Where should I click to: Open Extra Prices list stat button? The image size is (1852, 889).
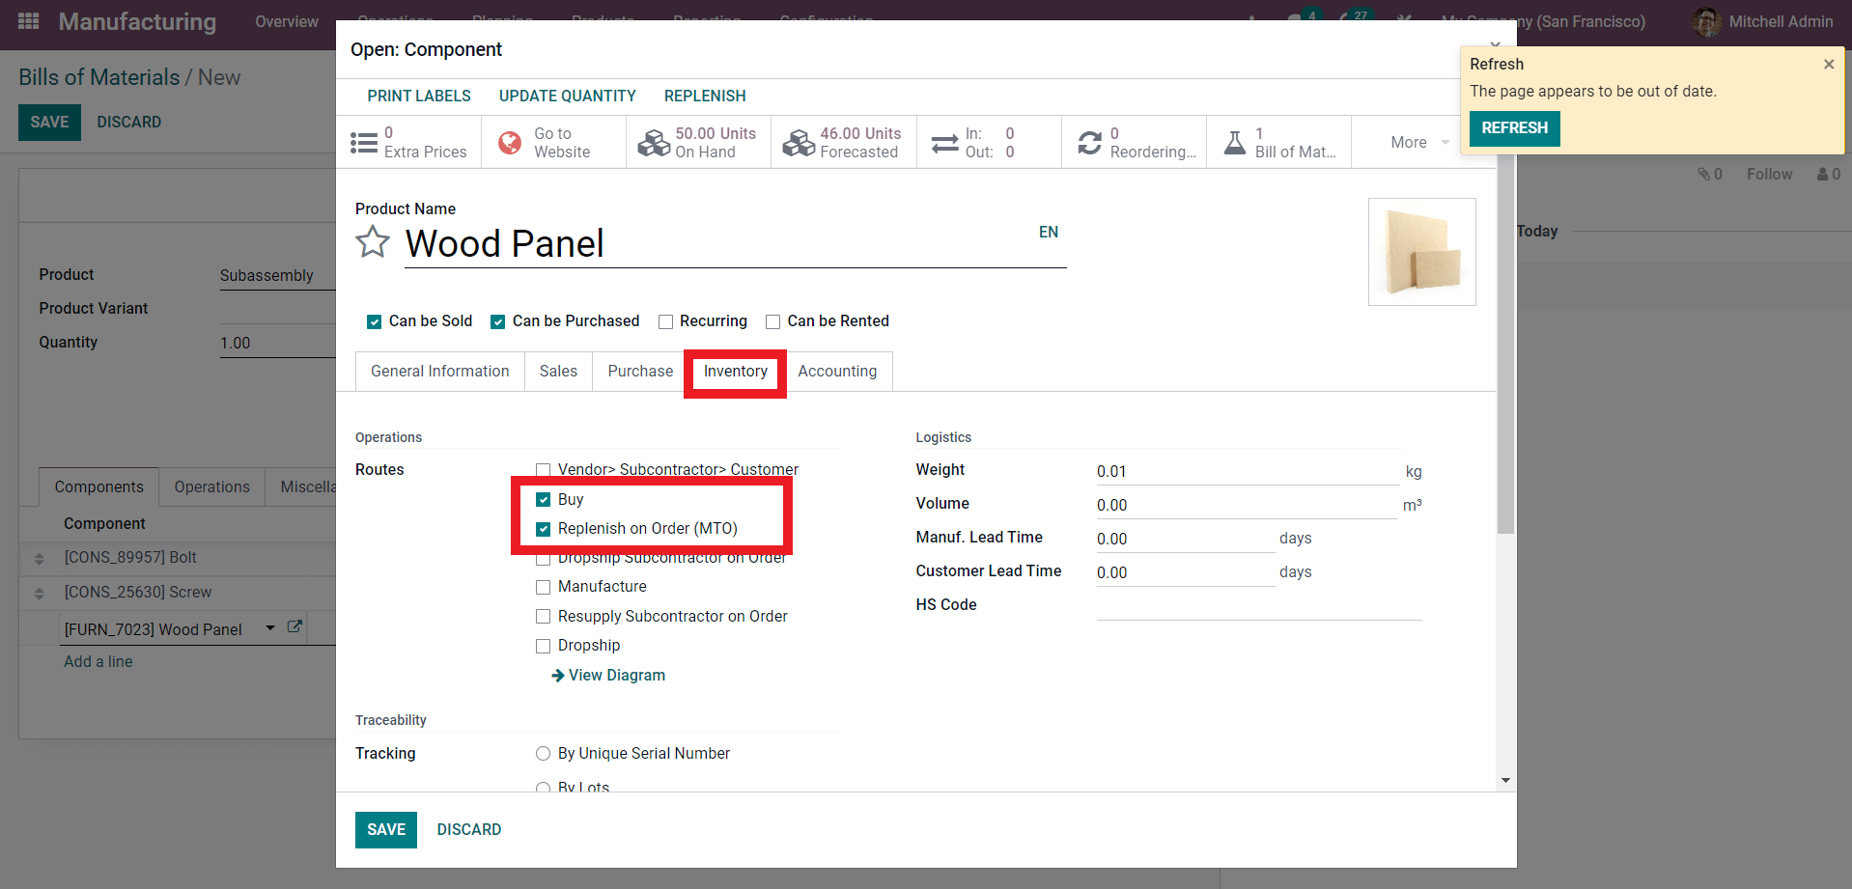408,143
